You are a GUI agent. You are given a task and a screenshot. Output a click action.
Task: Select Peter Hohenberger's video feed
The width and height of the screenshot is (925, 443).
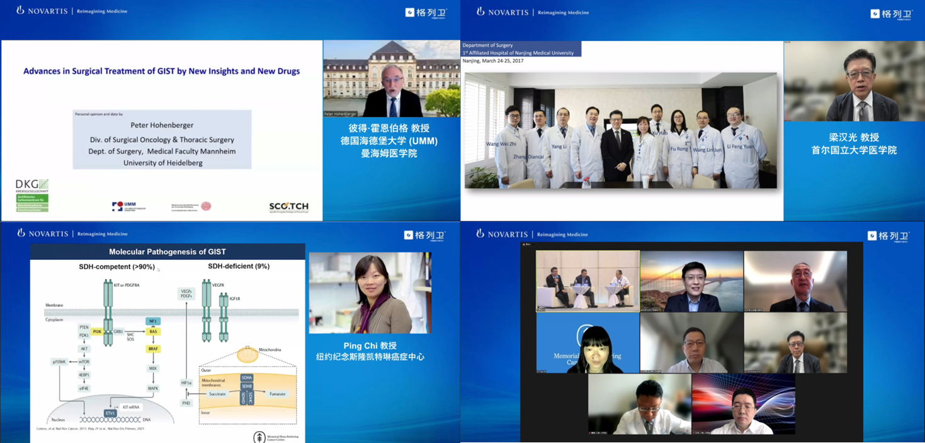point(392,79)
